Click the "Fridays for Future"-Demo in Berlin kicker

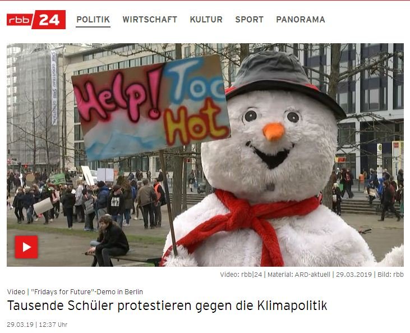87,291
